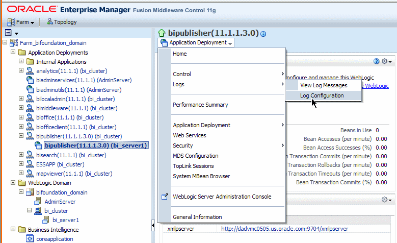Click the bilocaladmin cluster icon
The height and width of the screenshot is (243, 397).
point(30,99)
